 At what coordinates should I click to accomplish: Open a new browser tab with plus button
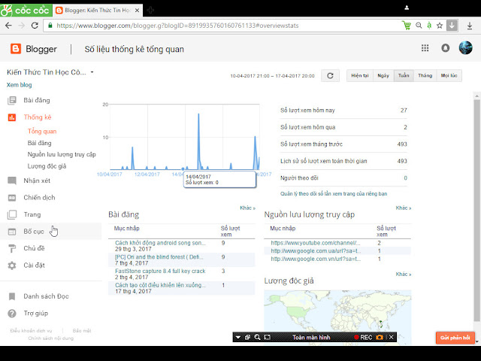point(150,11)
